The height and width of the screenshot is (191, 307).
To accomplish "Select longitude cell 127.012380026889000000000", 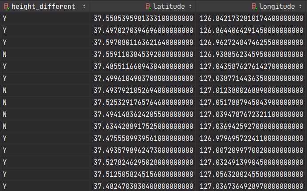I will click(251, 91).
